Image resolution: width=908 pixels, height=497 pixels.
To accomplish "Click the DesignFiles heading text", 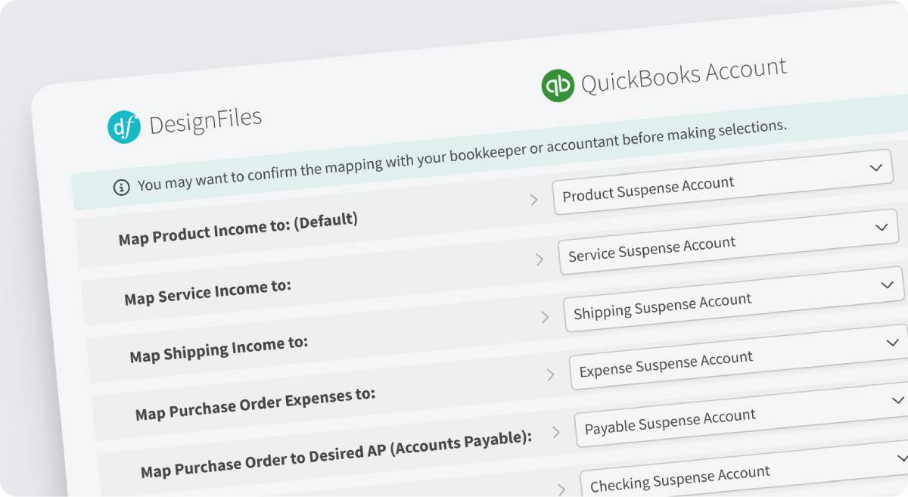I will point(205,121).
